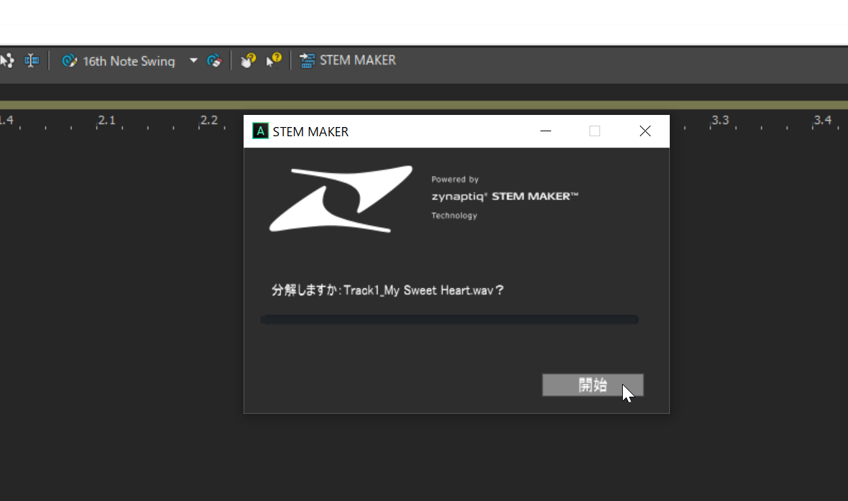
Task: Click the groove eraser icon
Action: (x=214, y=60)
